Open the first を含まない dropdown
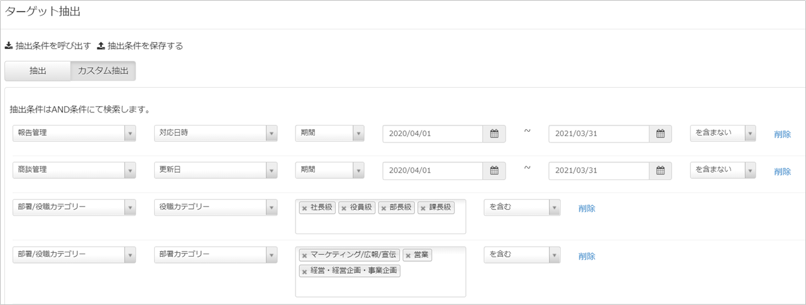Screen dimensions: 806x305 [722, 133]
